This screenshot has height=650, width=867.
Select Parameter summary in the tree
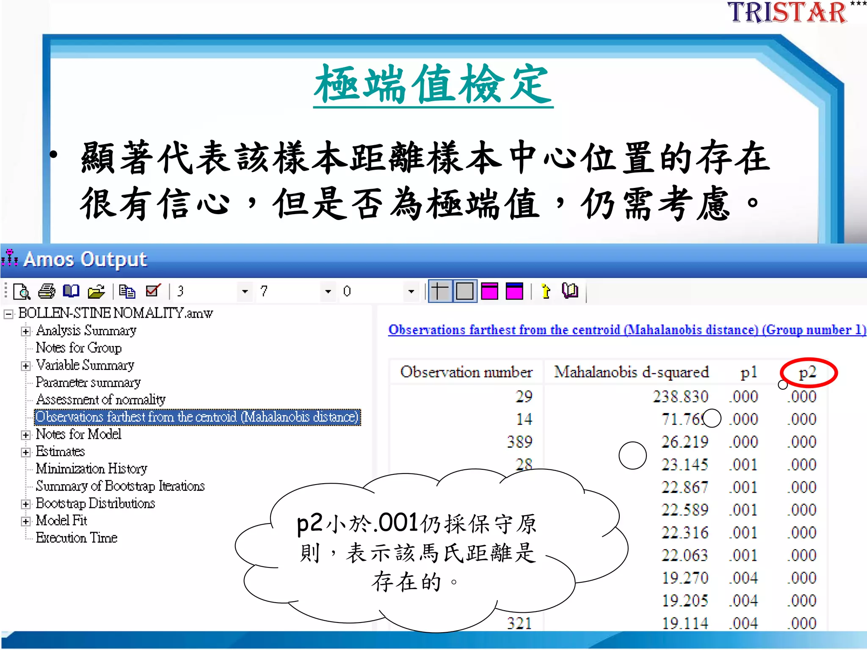click(88, 383)
